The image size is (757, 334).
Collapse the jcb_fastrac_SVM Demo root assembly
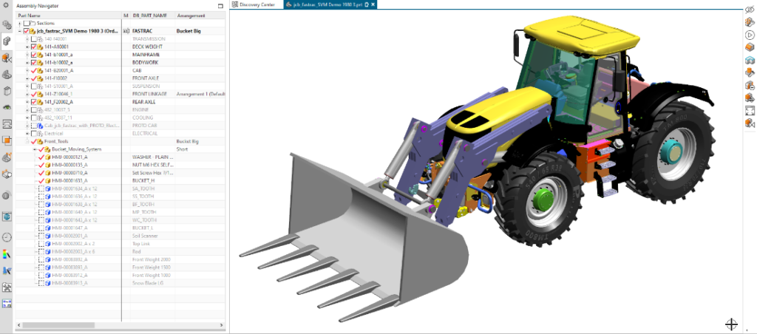tap(20, 32)
